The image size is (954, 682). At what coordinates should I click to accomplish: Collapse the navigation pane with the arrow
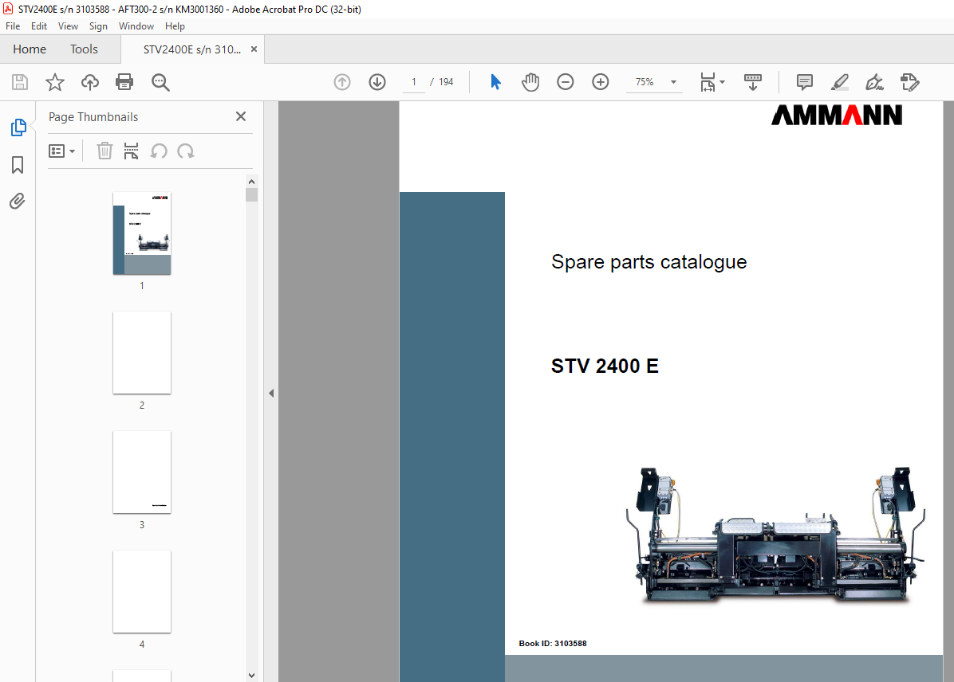pos(271,394)
